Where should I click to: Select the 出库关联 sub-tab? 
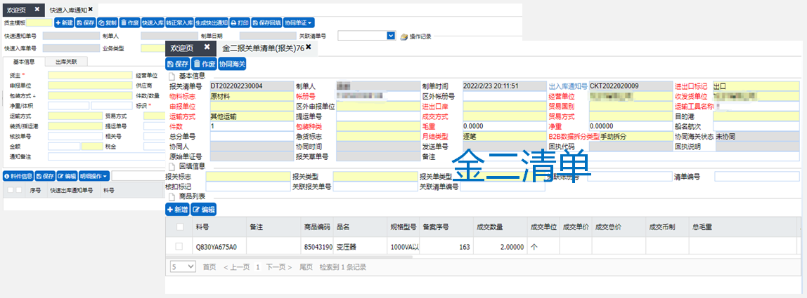pos(66,62)
